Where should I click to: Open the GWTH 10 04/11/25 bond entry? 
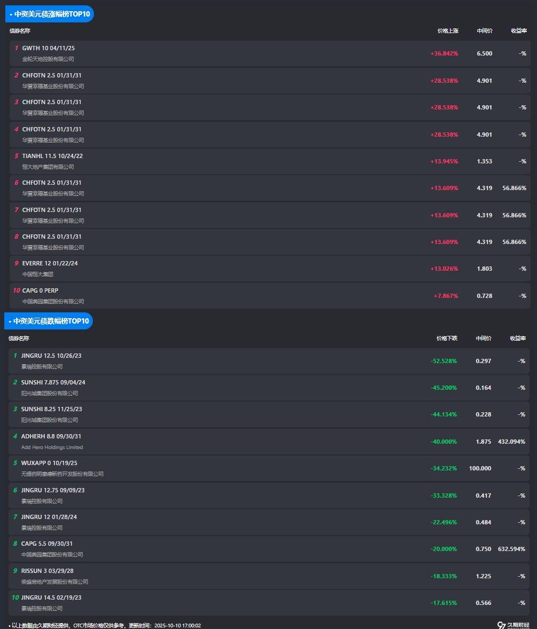coord(49,48)
